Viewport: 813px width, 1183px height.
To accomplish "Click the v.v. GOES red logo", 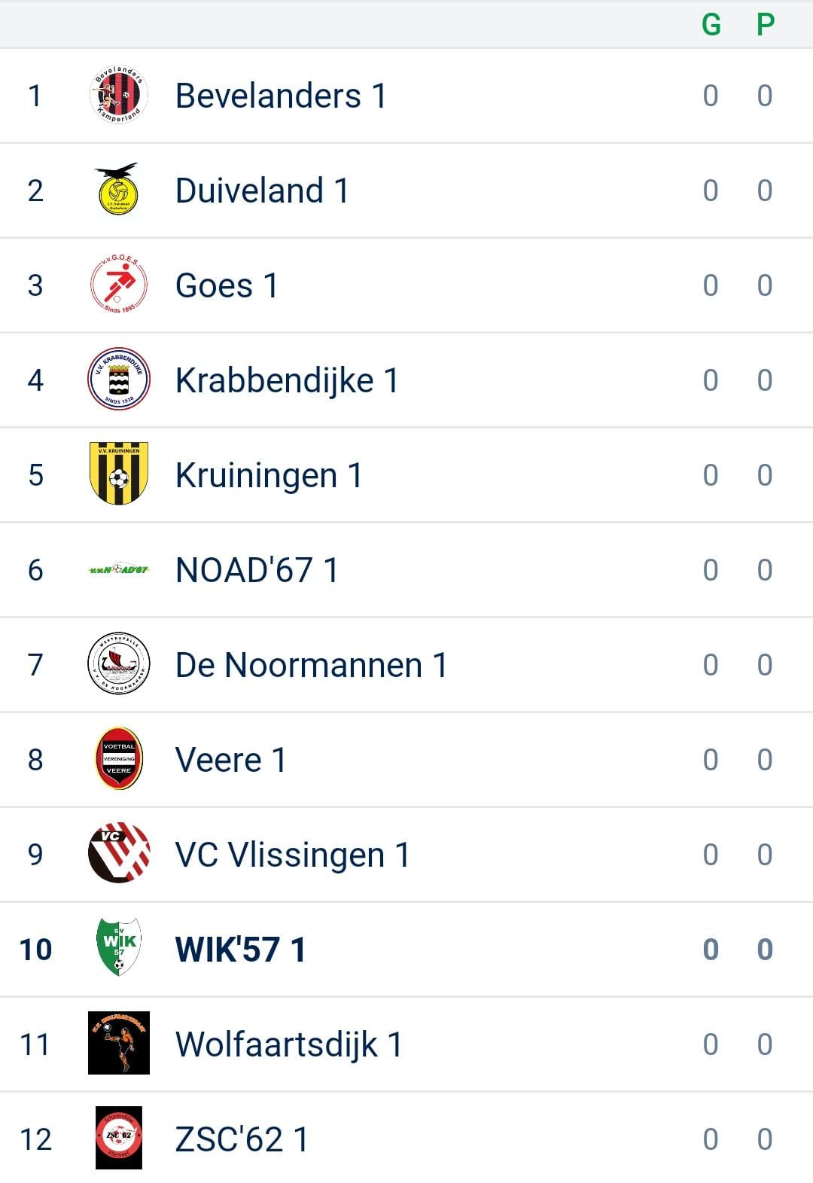I will click(119, 285).
